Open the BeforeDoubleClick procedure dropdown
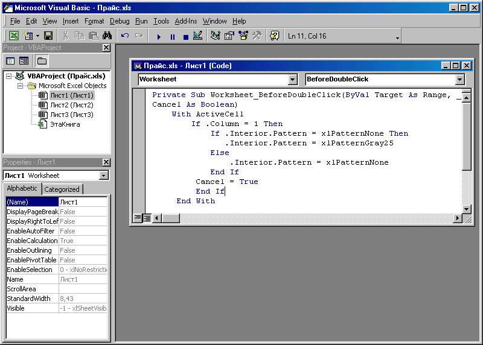This screenshot has height=345, width=483. [x=459, y=80]
